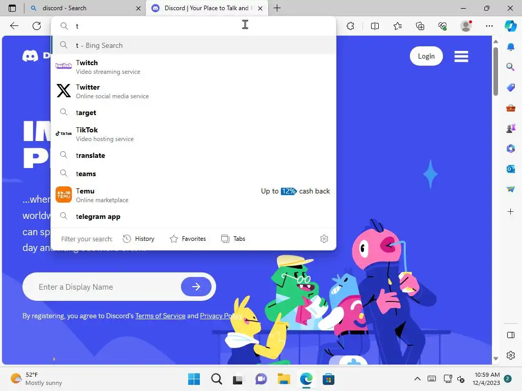Choose the target search suggestion
The image size is (522, 391).
pos(193,113)
